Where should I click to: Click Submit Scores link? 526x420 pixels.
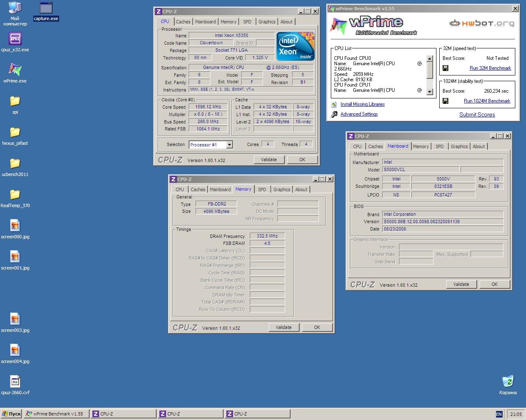pyautogui.click(x=477, y=114)
